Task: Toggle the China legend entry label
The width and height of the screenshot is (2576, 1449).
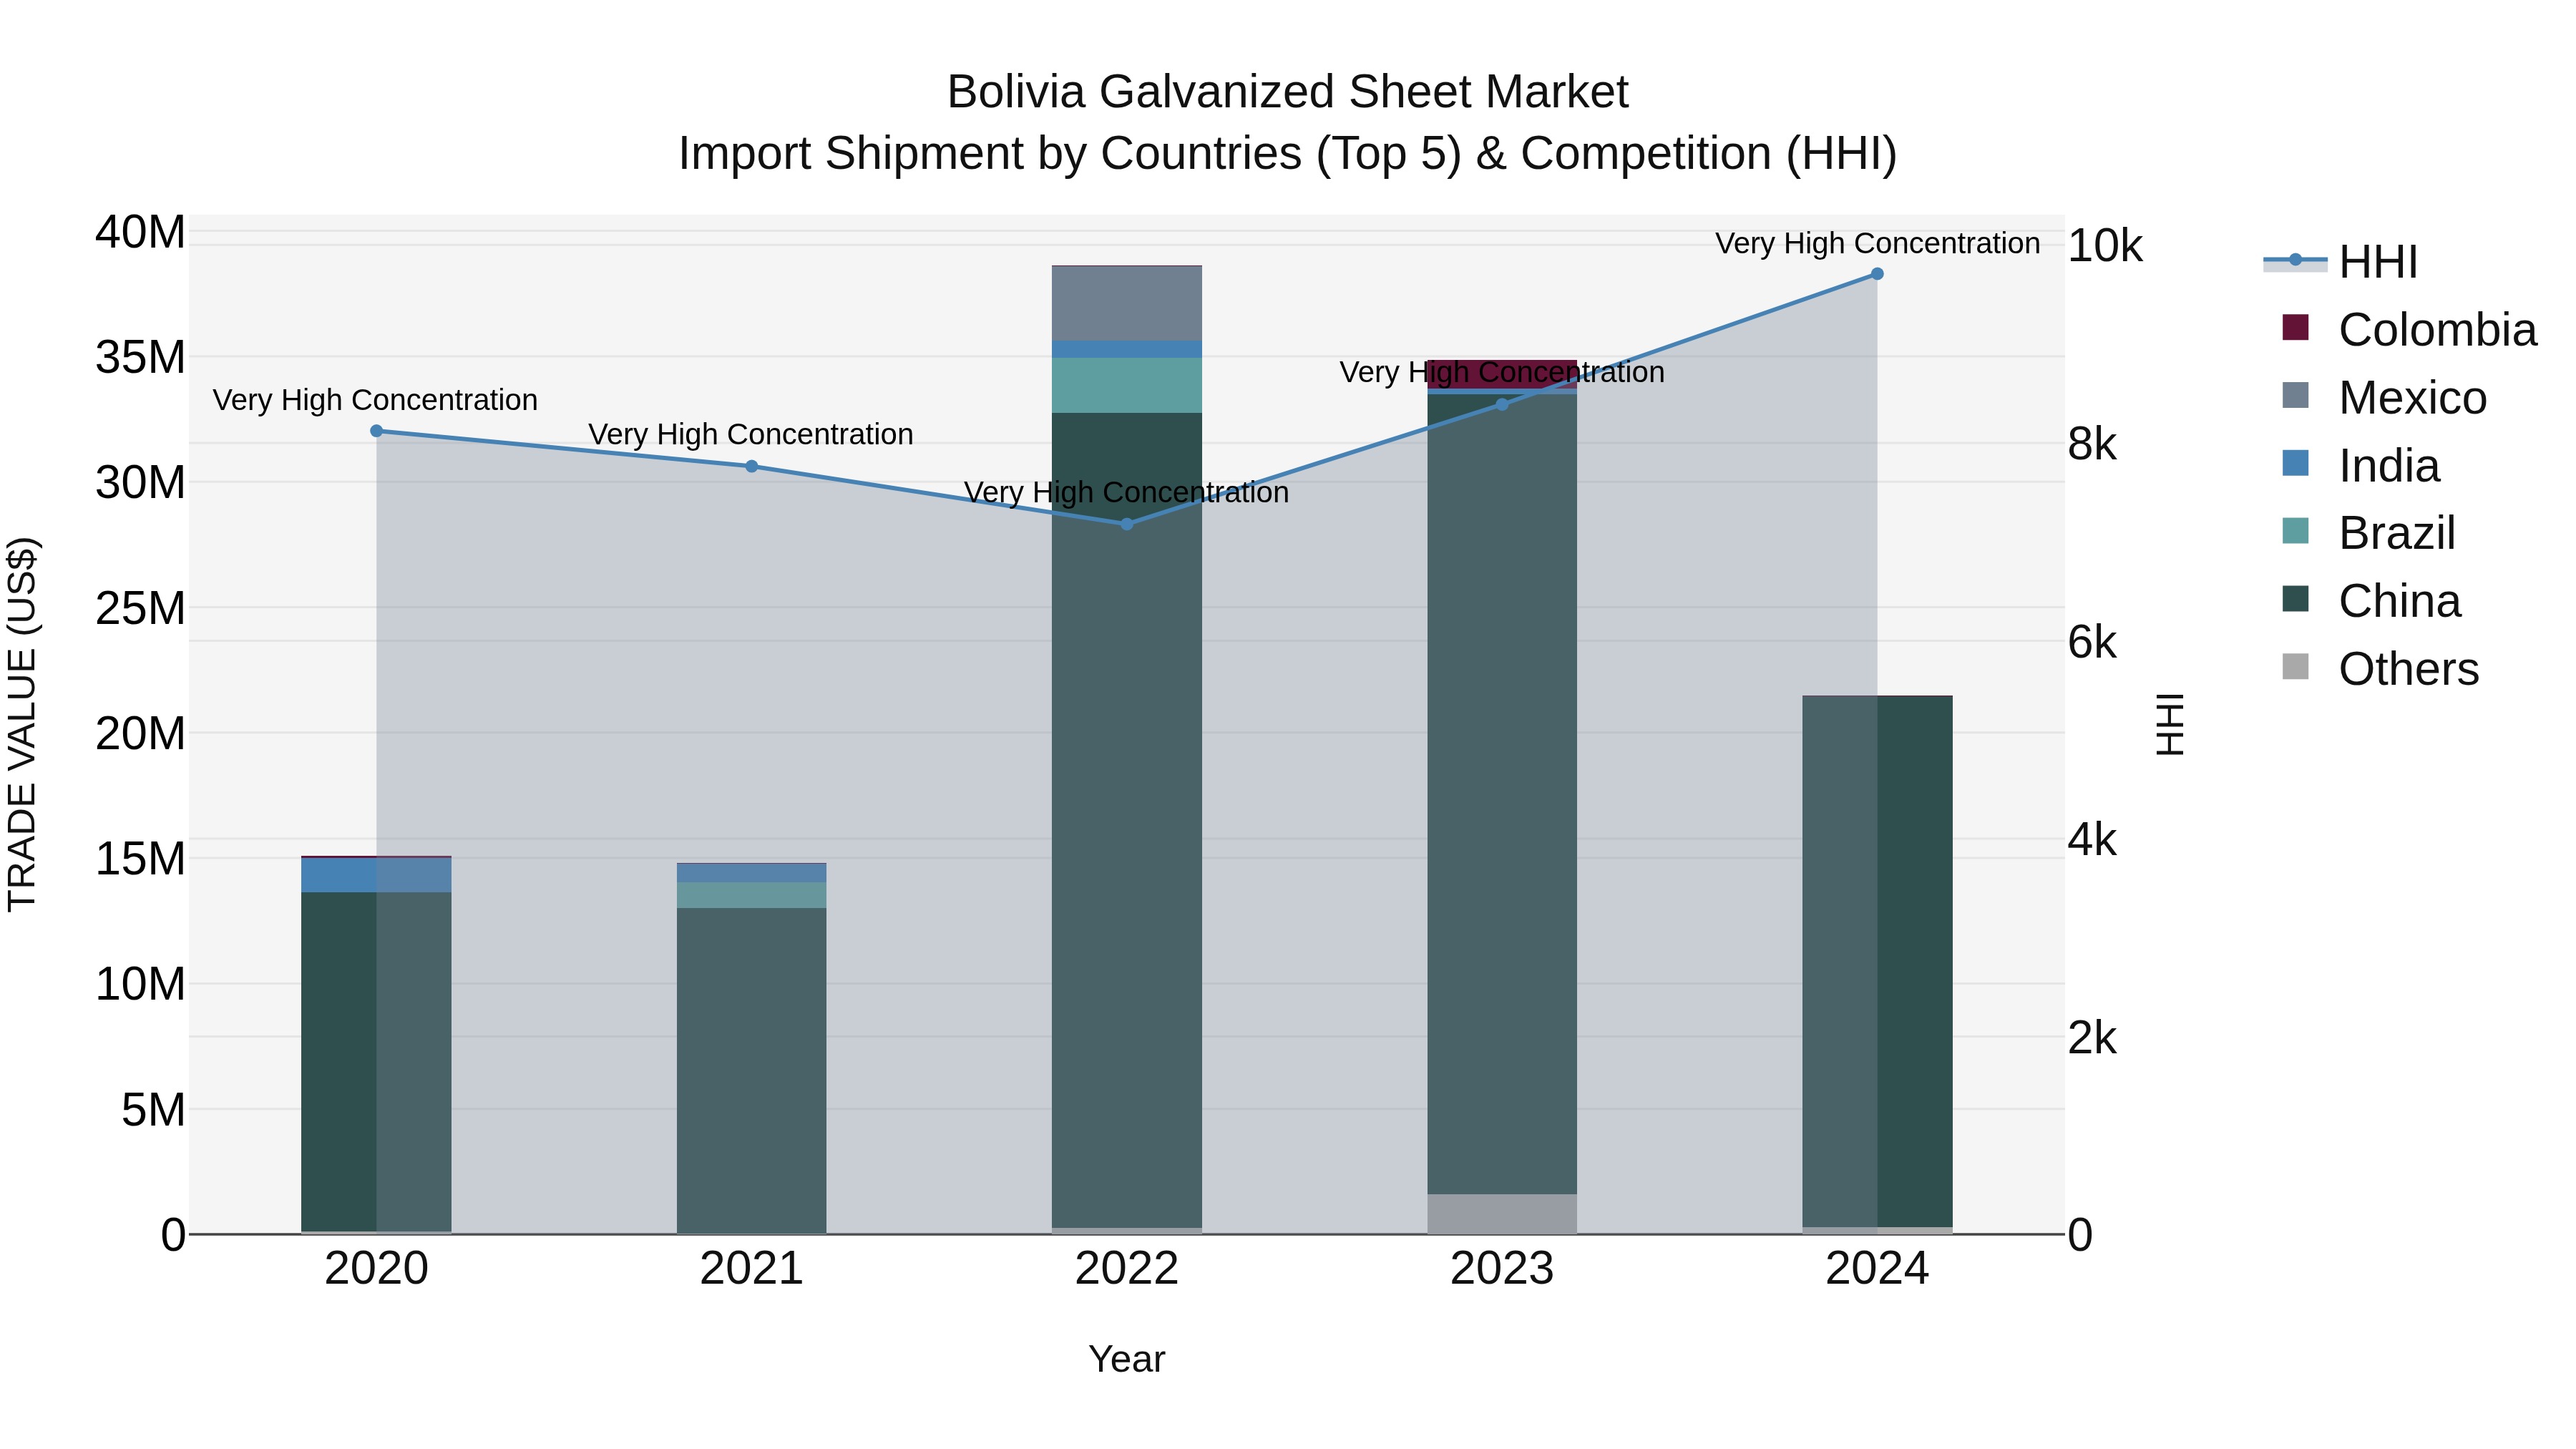Action: [x=2399, y=600]
